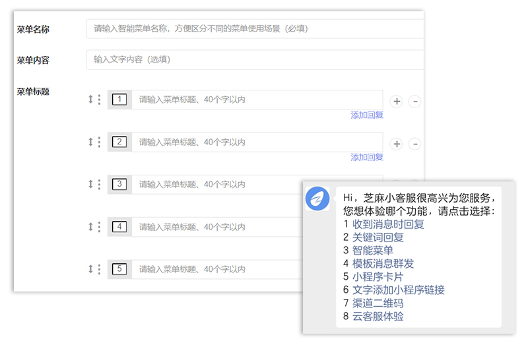Viewport: 528px width, 345px height.
Task: Click the minus icon beside menu title 2
Action: [x=415, y=144]
